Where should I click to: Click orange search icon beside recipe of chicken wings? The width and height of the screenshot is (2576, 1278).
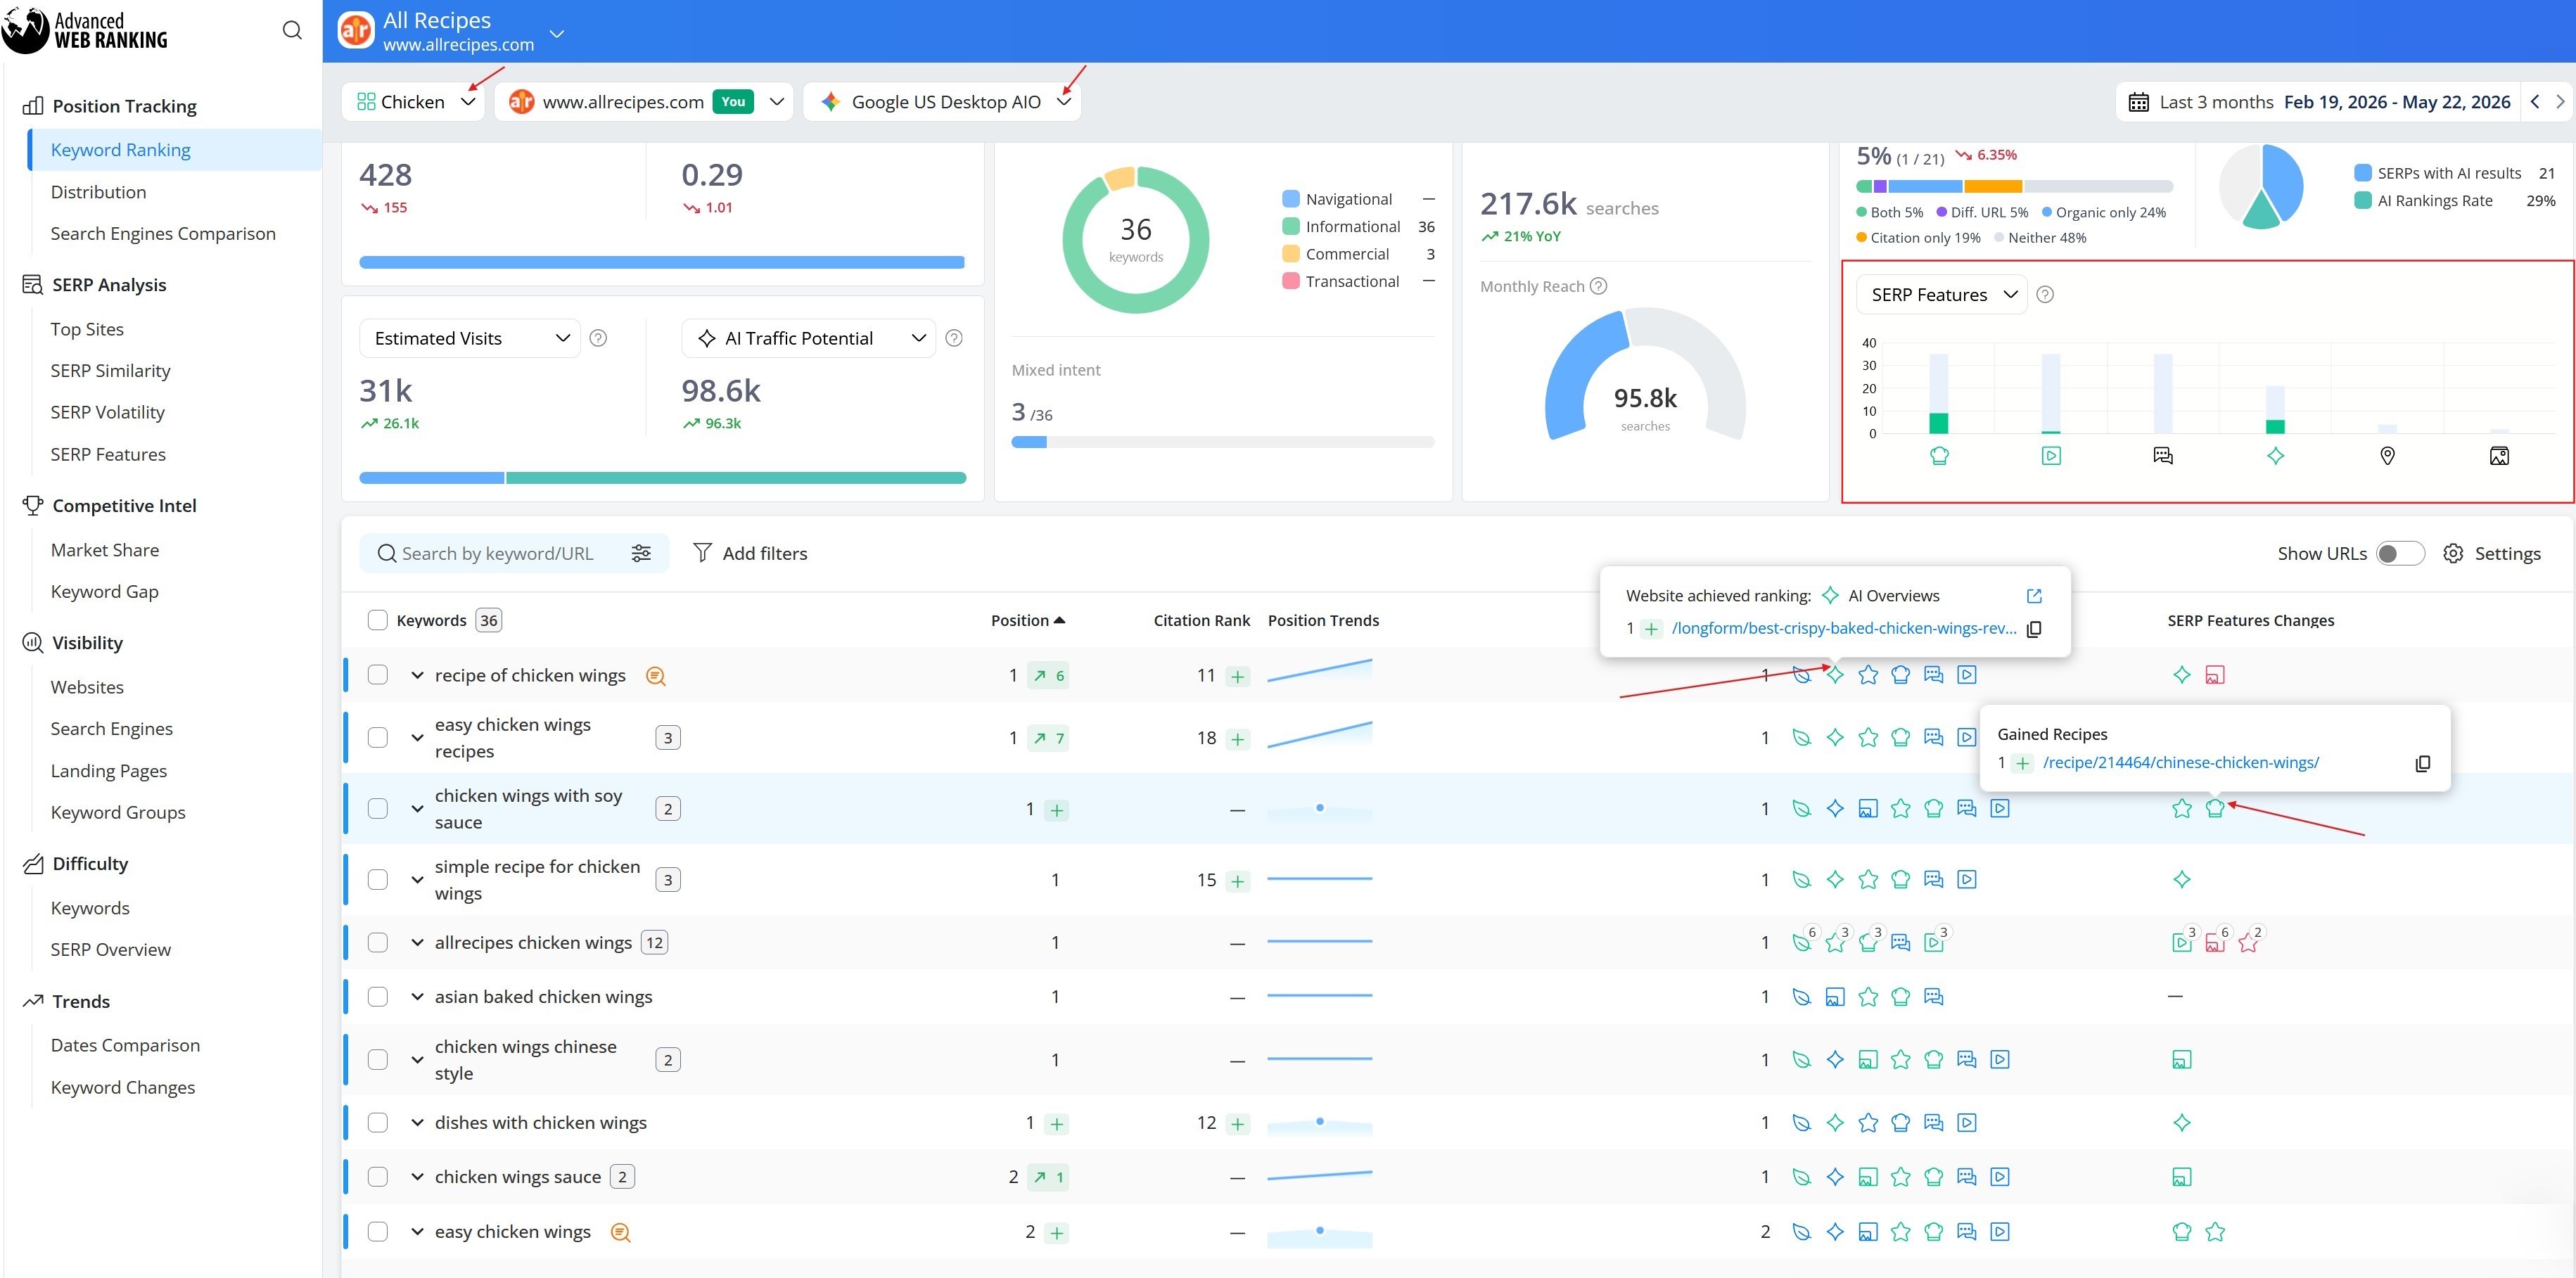point(655,676)
